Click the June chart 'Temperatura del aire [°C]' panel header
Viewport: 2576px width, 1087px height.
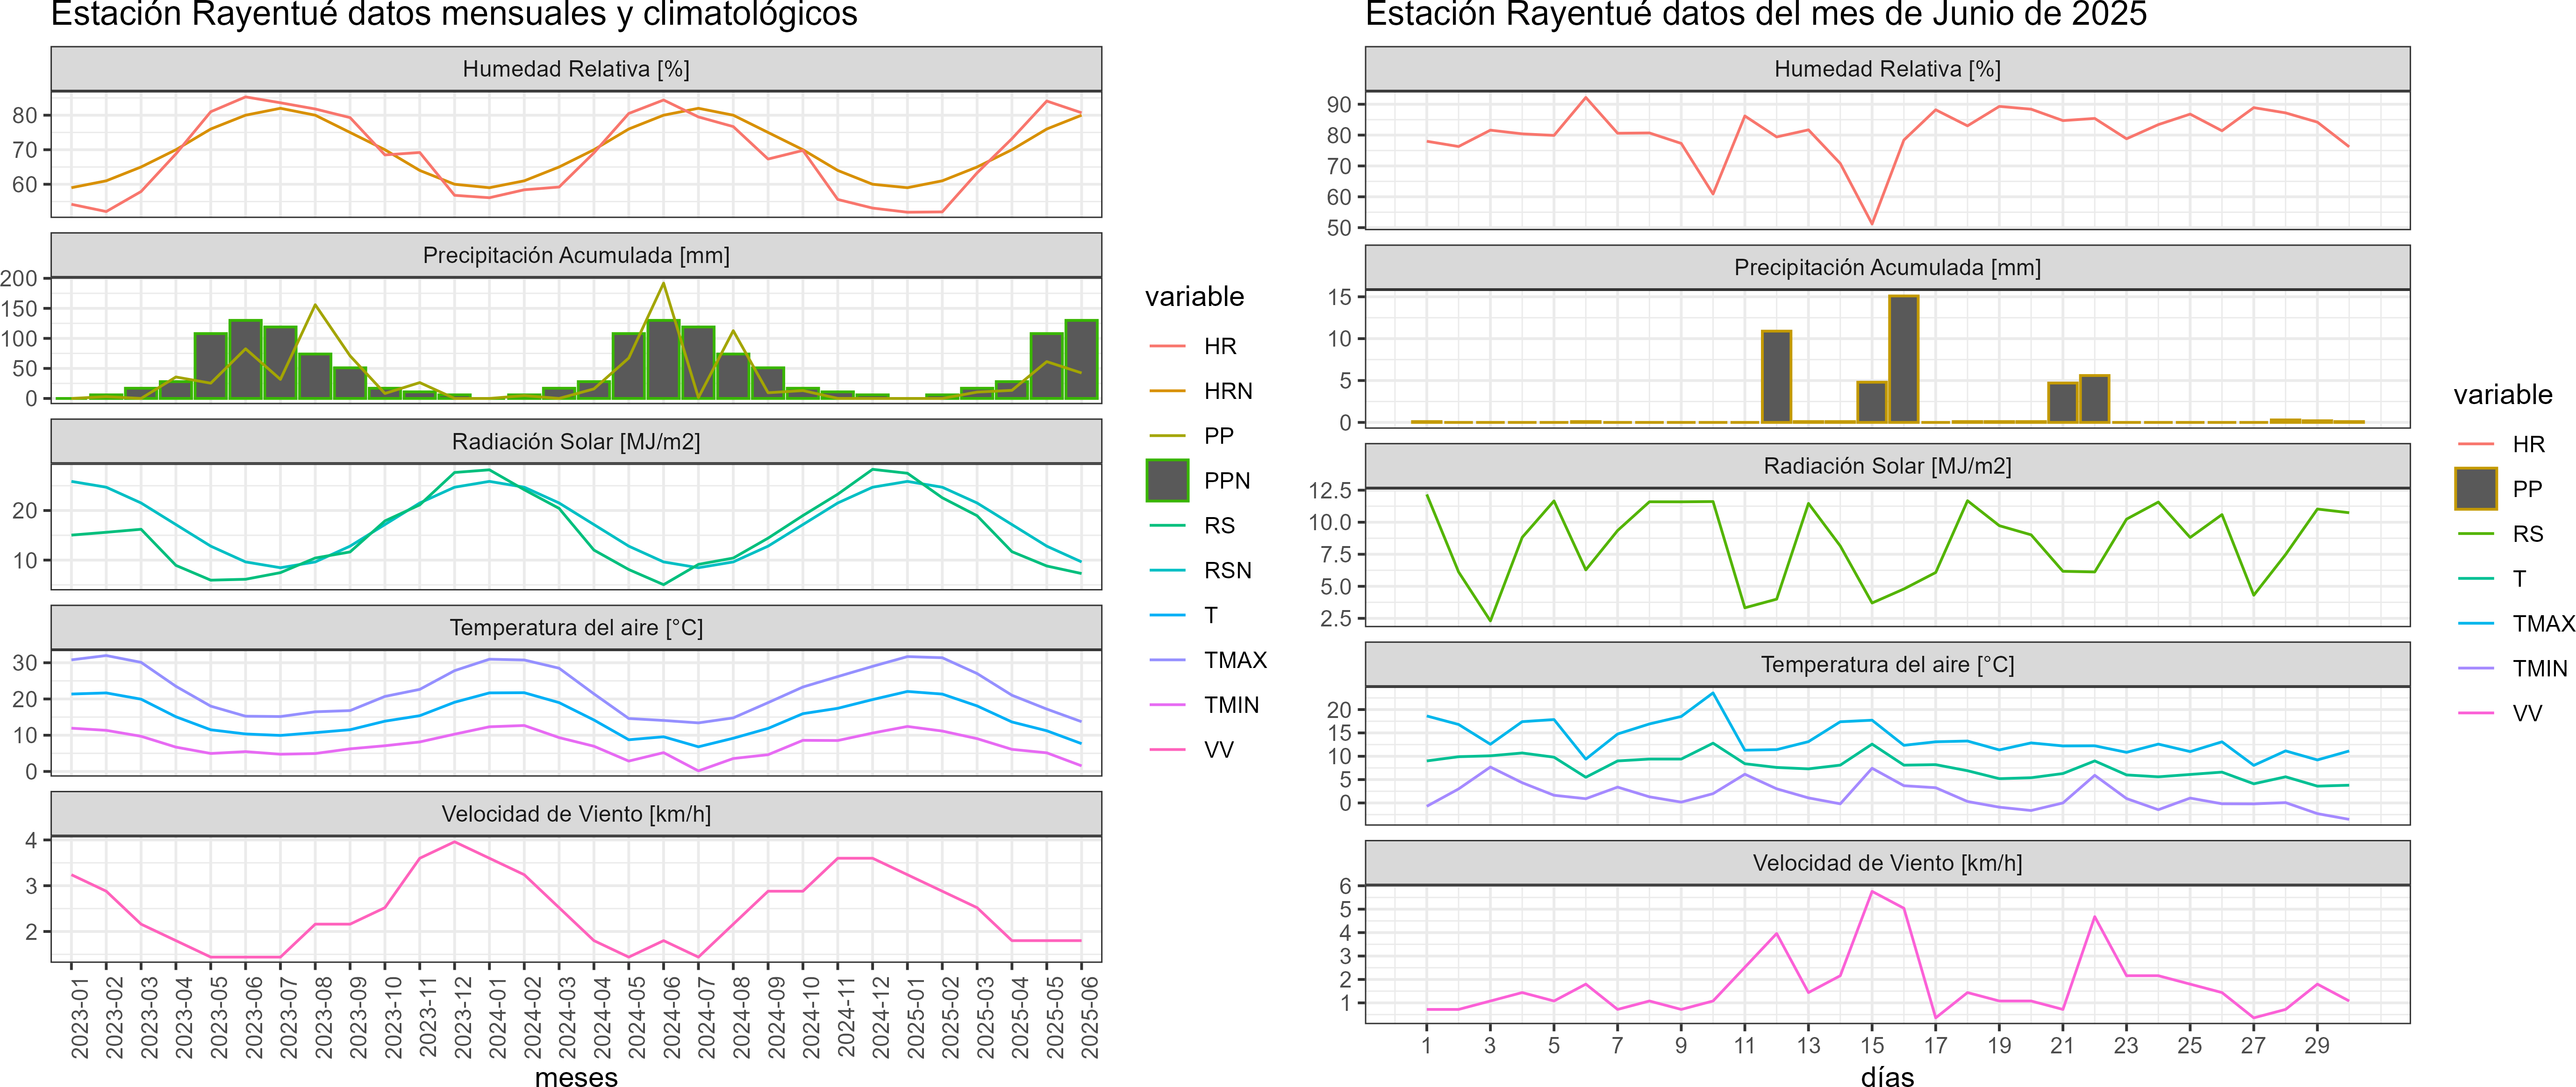tap(1887, 664)
